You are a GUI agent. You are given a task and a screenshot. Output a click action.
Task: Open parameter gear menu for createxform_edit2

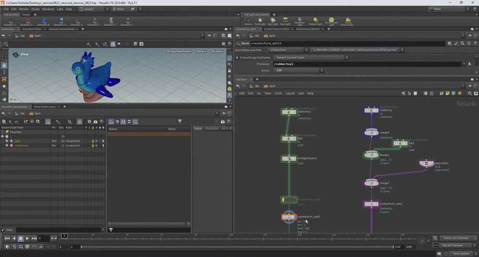(x=449, y=43)
